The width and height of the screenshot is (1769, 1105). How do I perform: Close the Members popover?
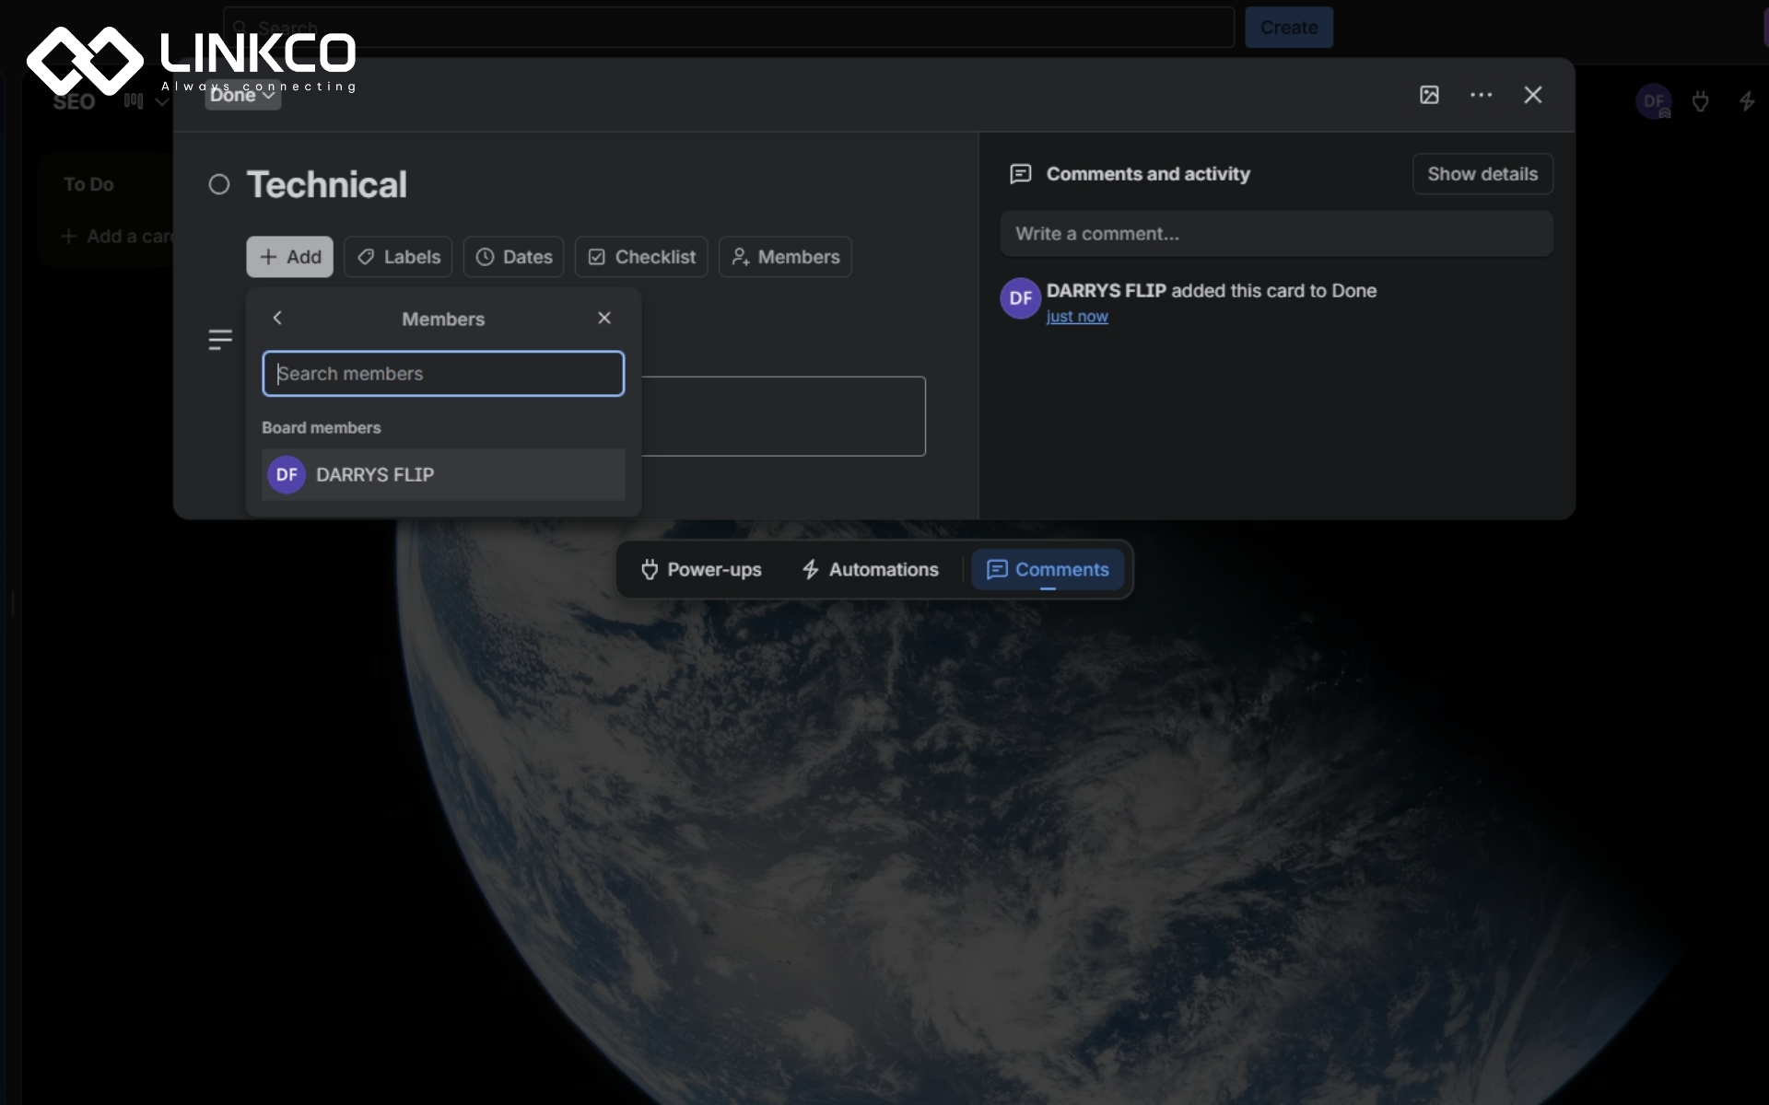(604, 318)
